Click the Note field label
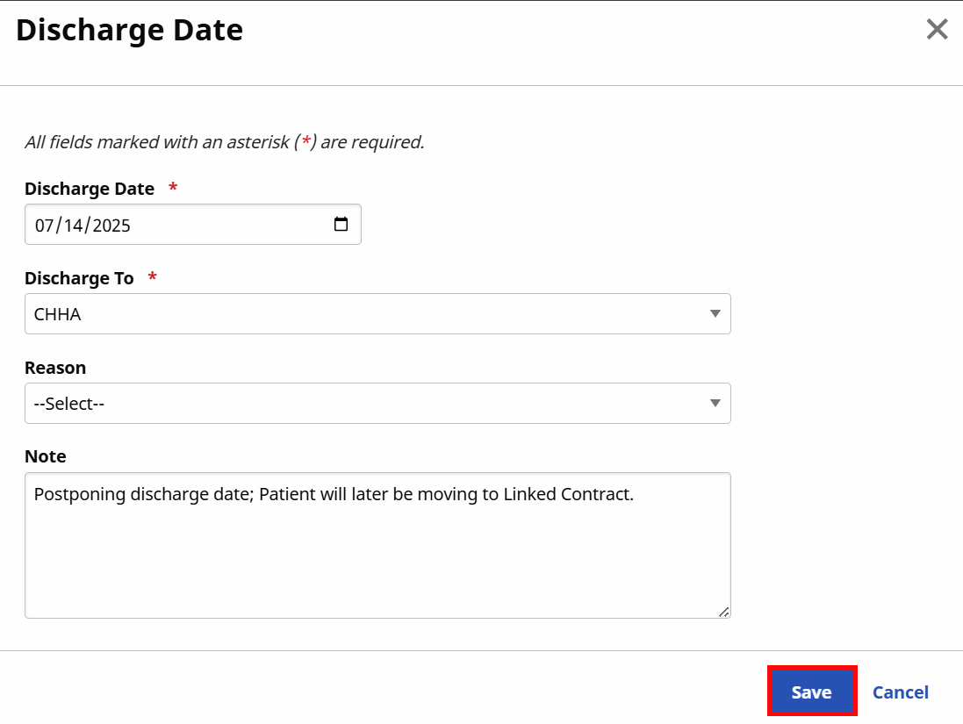 click(x=45, y=456)
